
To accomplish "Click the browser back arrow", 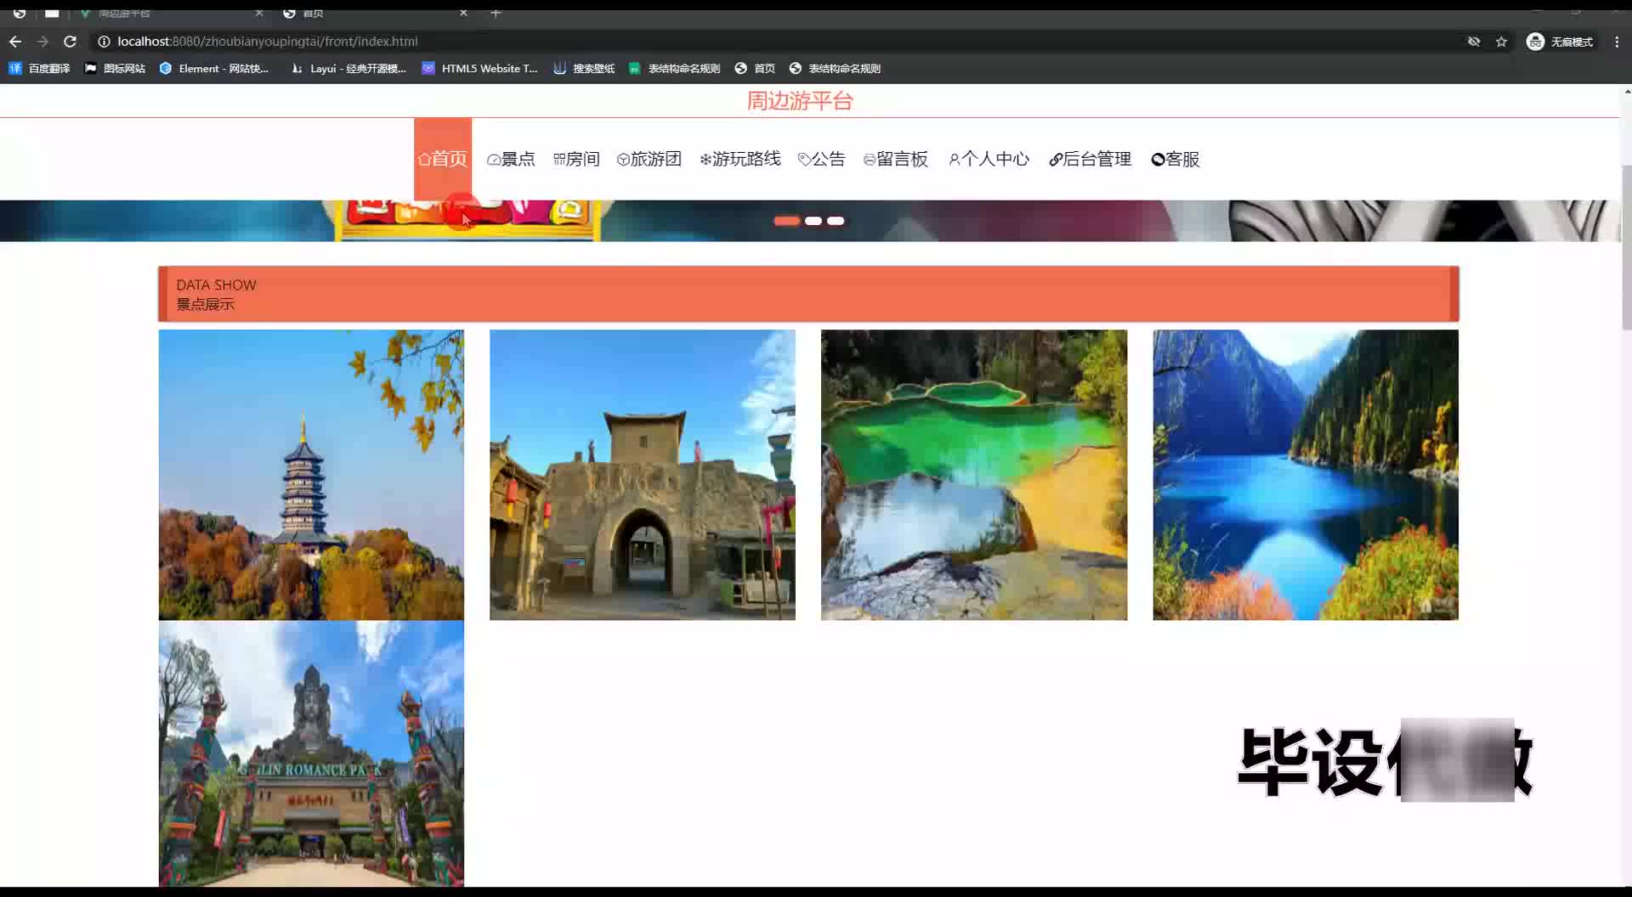I will tap(15, 42).
